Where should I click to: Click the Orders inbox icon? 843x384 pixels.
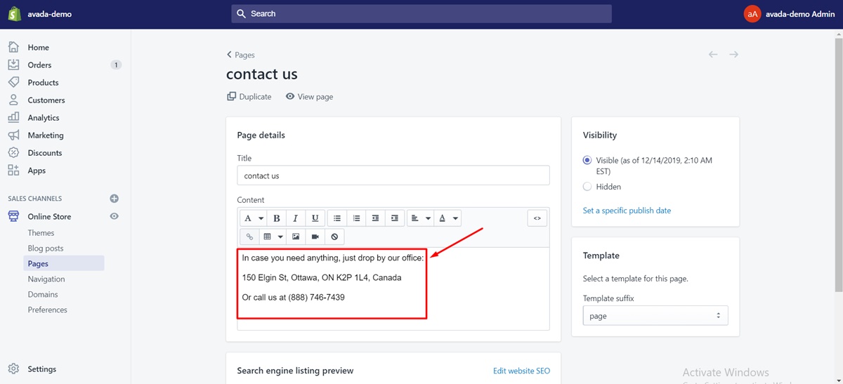tap(13, 65)
